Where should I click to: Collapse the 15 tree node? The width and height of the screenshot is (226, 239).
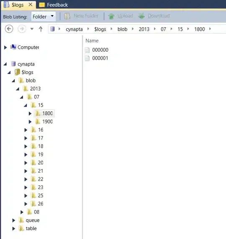[26, 105]
